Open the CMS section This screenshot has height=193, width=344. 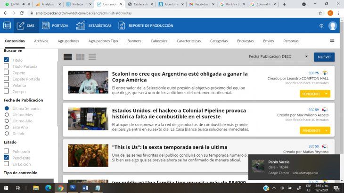(x=26, y=25)
